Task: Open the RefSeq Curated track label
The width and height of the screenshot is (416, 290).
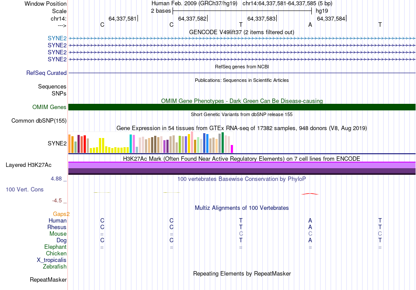Action: 46,73
